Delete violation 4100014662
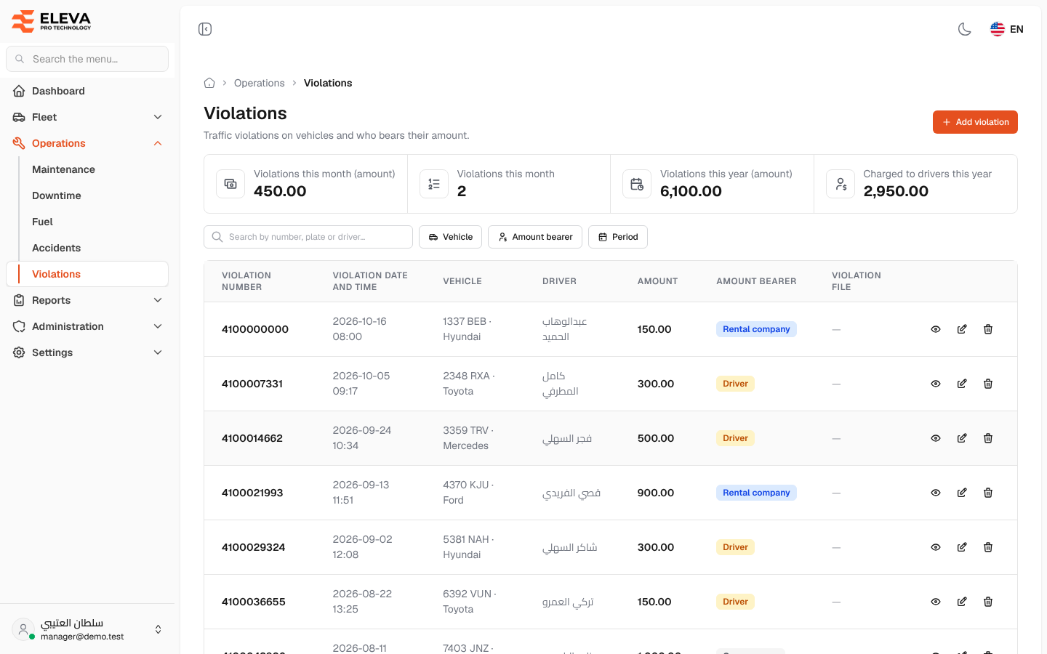This screenshot has height=654, width=1047. click(x=988, y=438)
